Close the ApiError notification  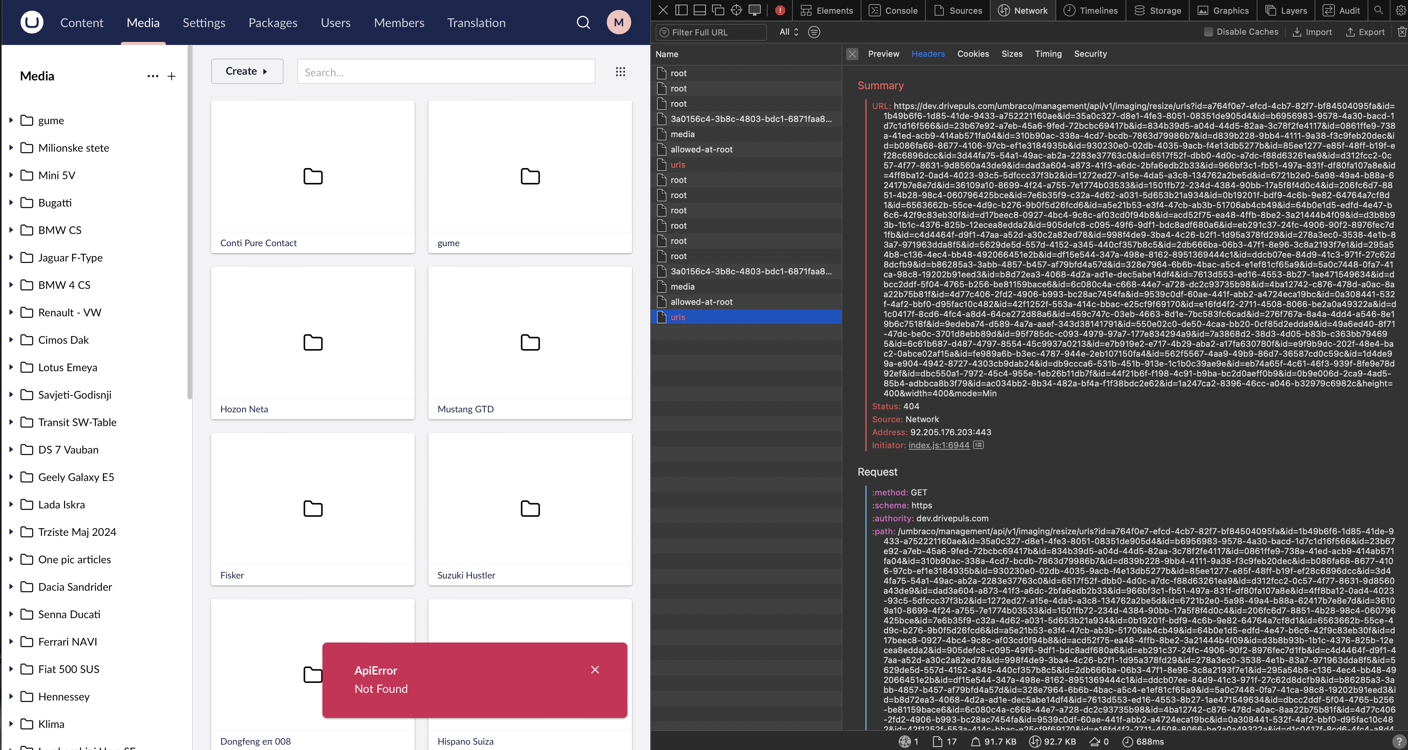(595, 670)
